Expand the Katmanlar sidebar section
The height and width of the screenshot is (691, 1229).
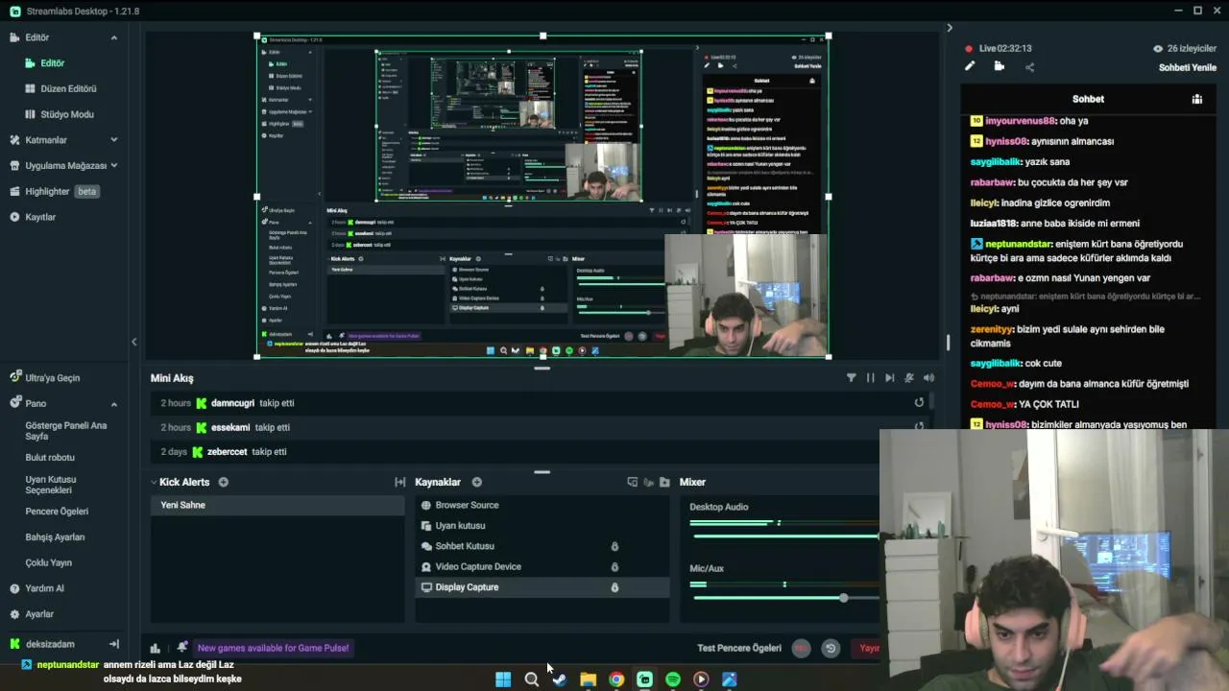click(113, 140)
